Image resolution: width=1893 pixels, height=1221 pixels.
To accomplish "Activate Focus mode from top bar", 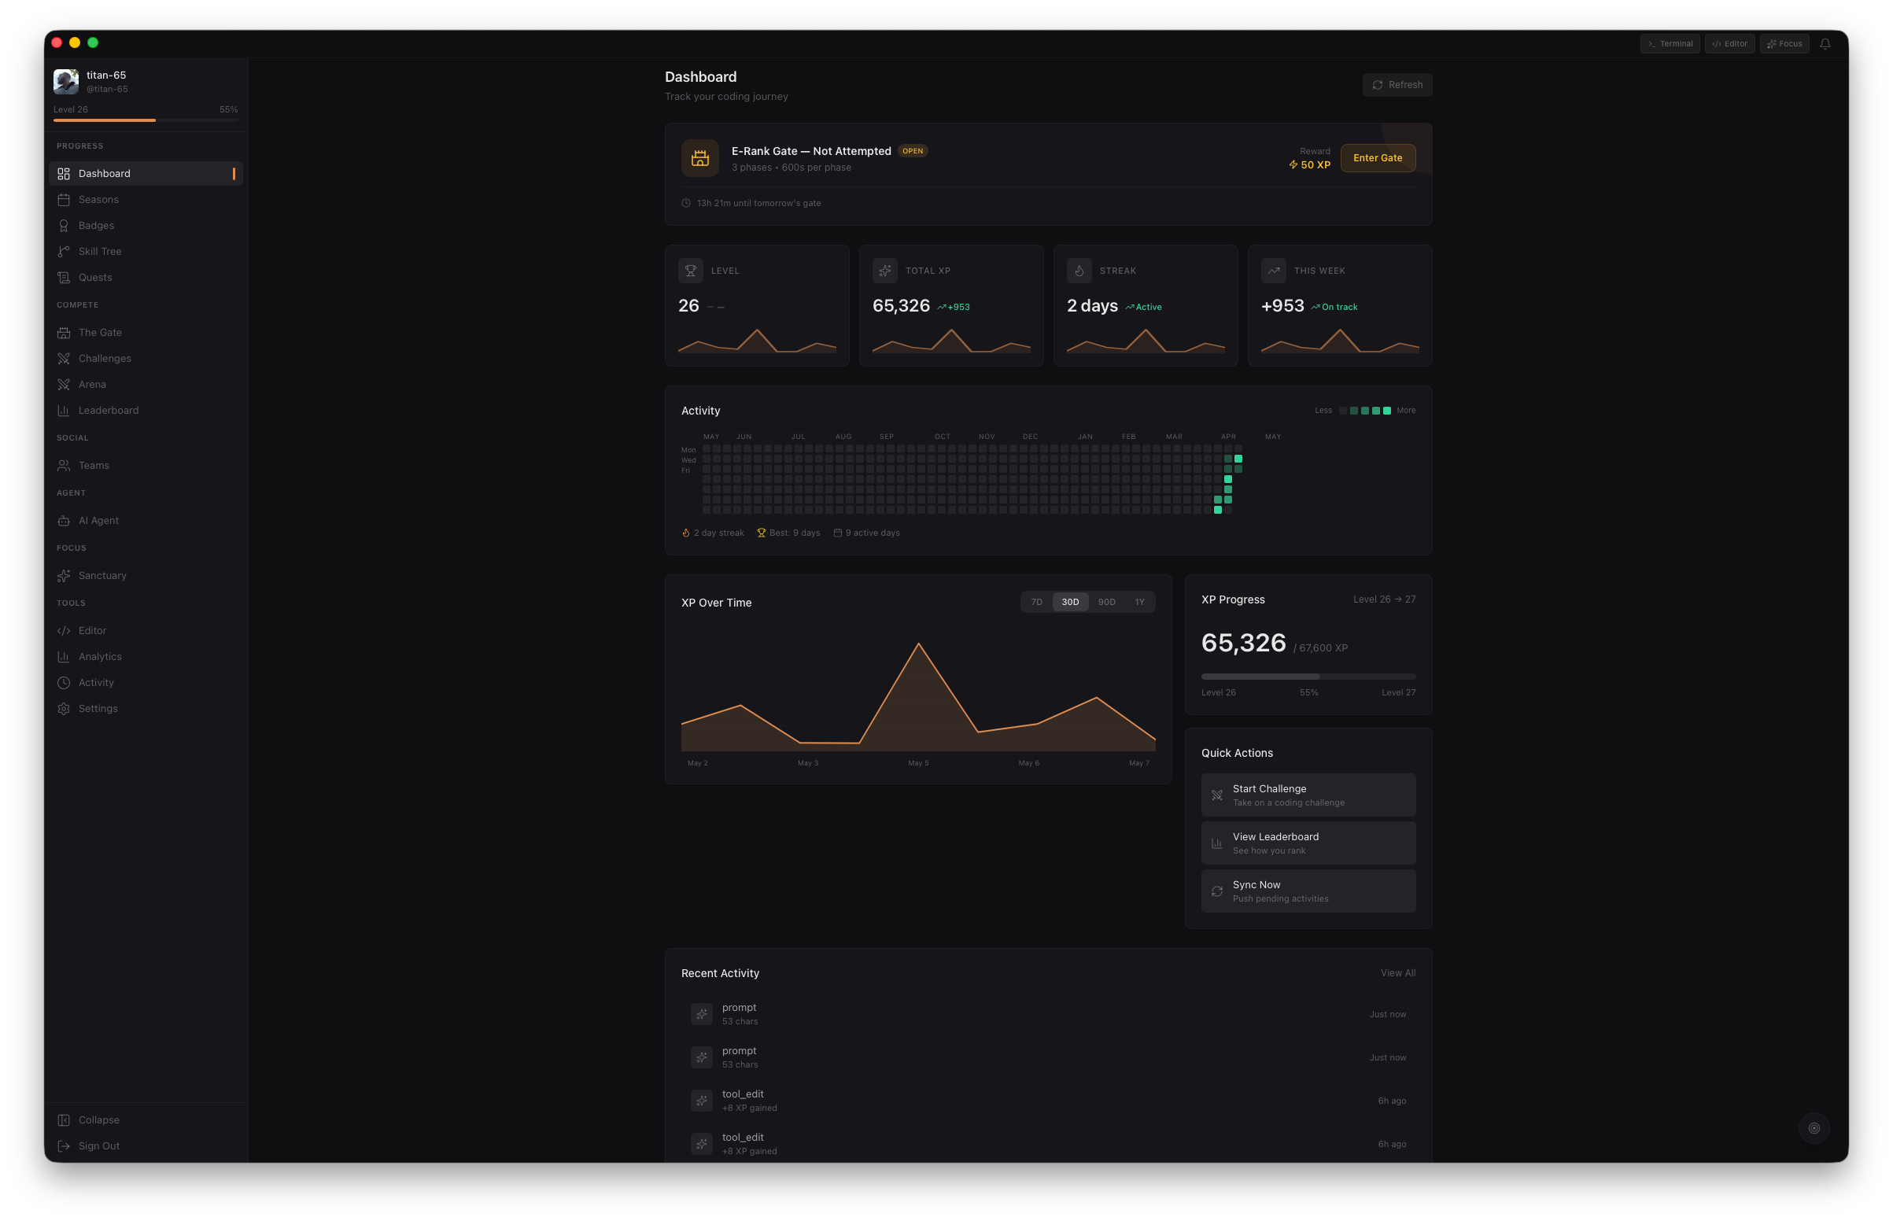I will click(x=1784, y=43).
